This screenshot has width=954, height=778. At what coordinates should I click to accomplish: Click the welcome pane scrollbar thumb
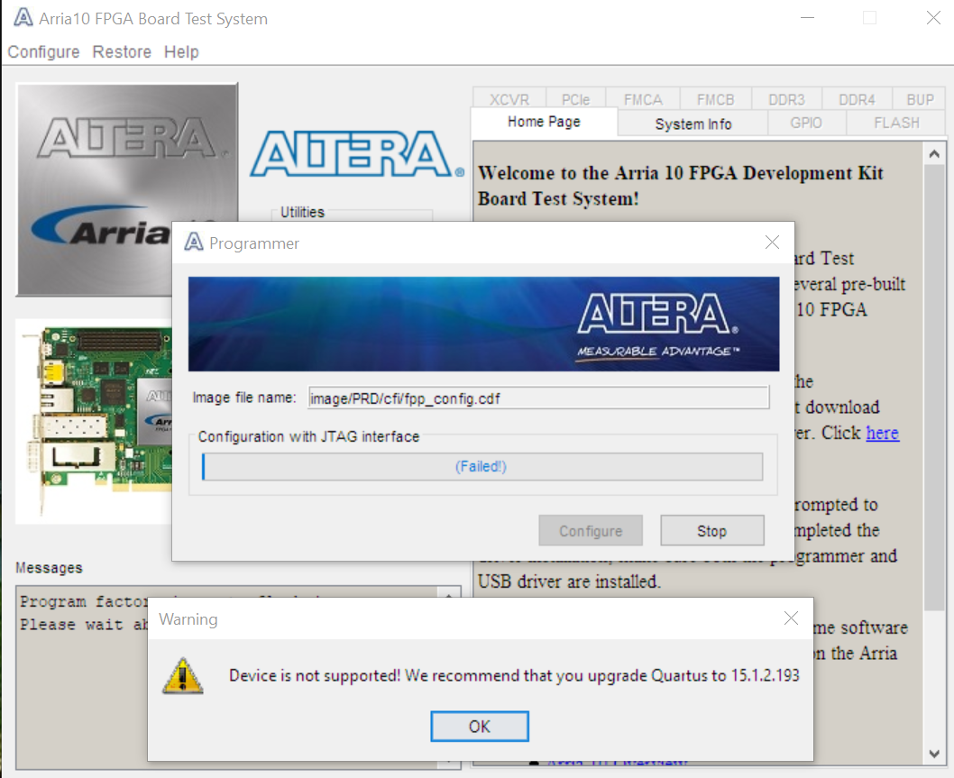(x=934, y=388)
